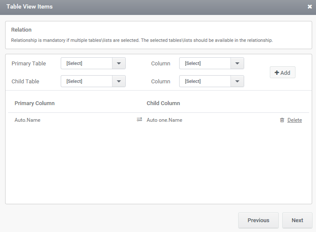Click the Child Table [Select] field

coord(87,81)
